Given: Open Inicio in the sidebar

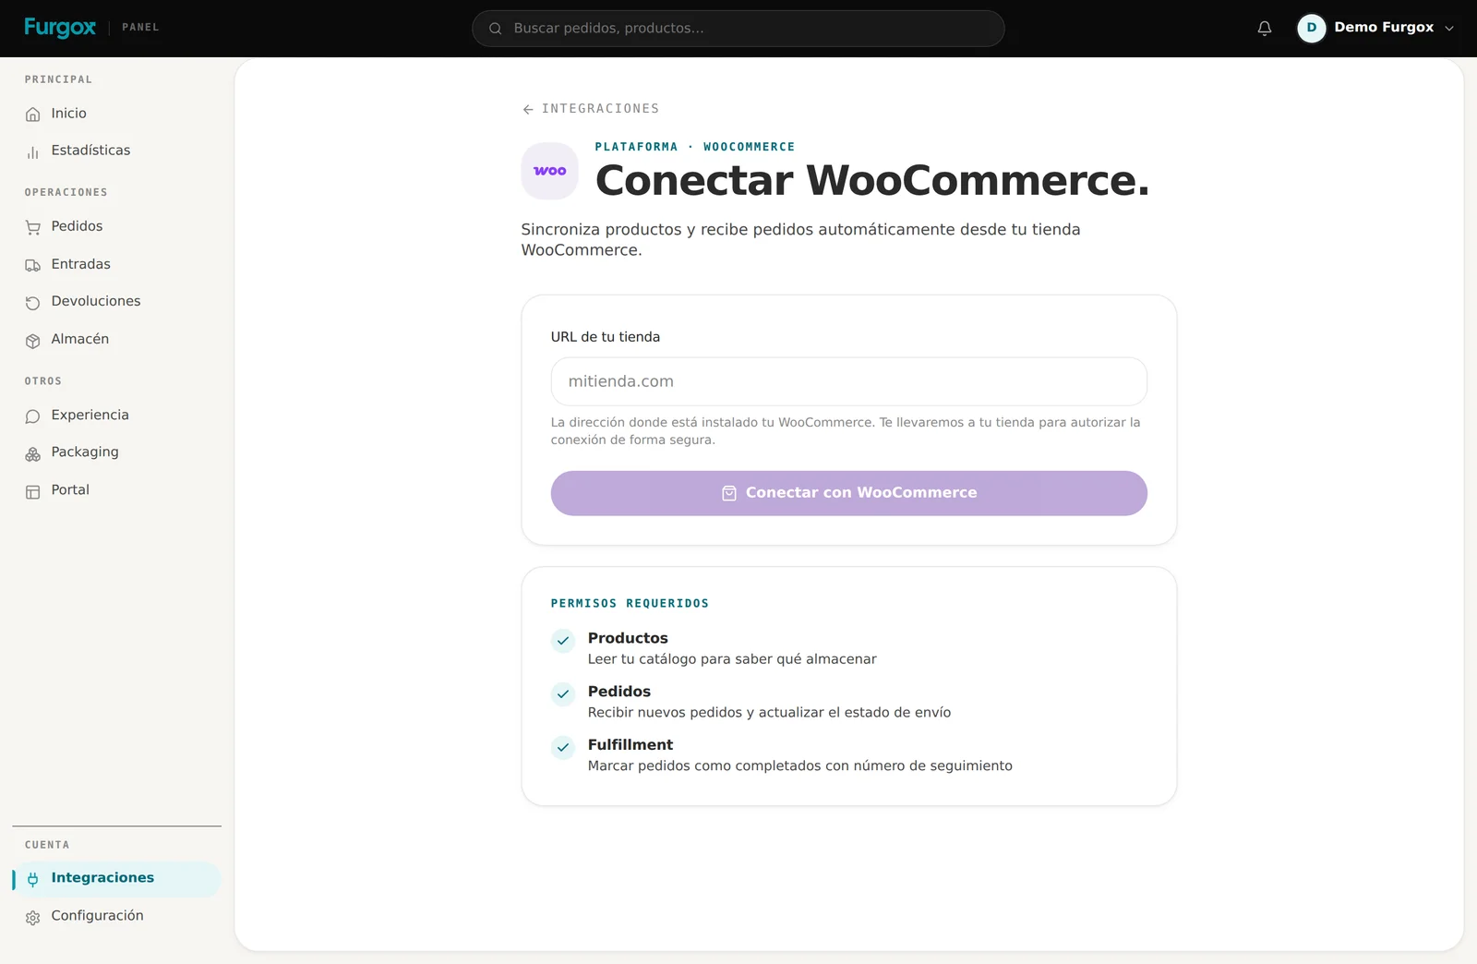Looking at the screenshot, I should pos(116,114).
